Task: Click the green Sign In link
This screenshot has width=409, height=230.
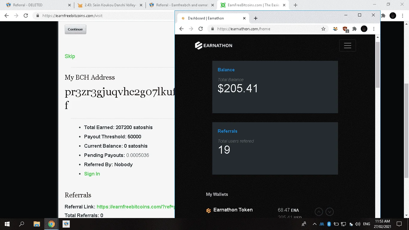Action: [92, 174]
